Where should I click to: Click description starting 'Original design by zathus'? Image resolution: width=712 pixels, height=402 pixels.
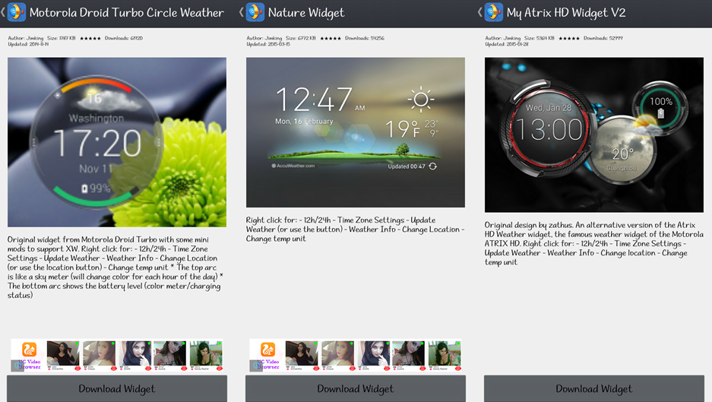pyautogui.click(x=594, y=243)
